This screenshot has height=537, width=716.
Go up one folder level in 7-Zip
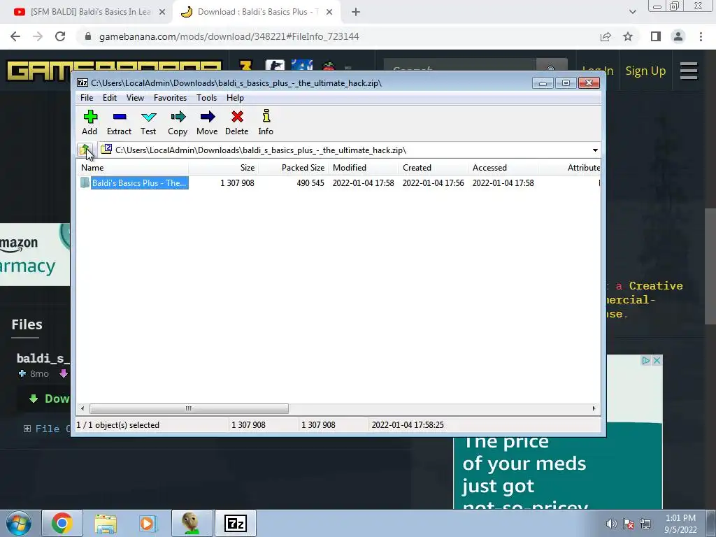click(x=85, y=150)
